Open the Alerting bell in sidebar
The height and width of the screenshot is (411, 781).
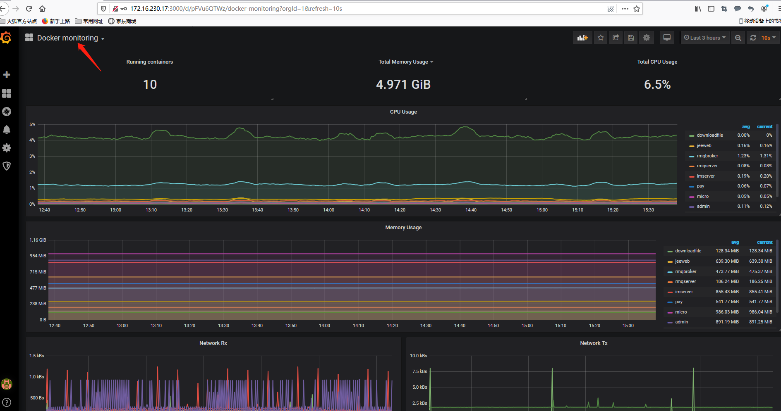click(x=7, y=130)
